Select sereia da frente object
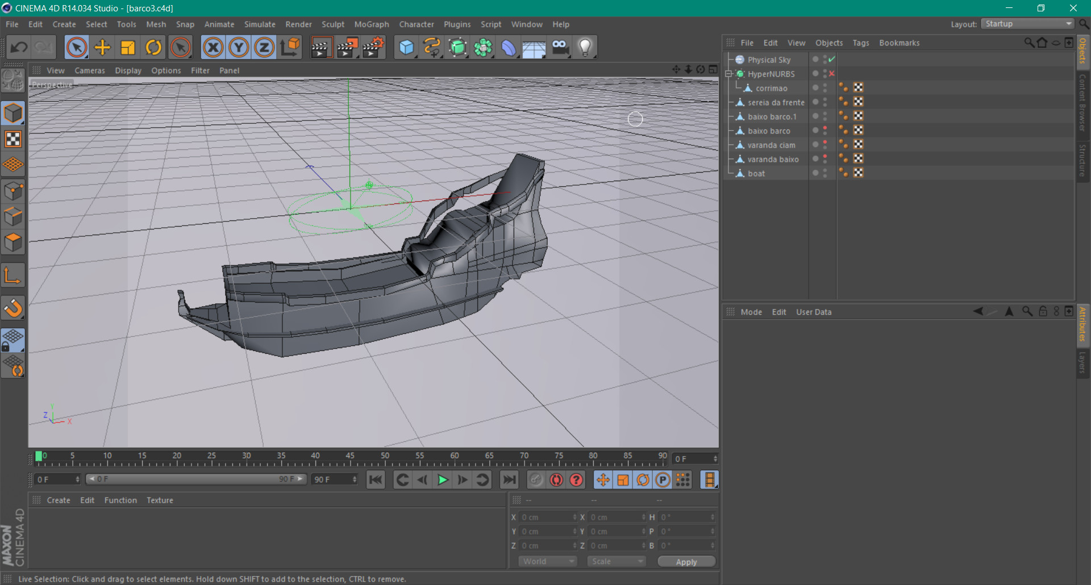Image resolution: width=1091 pixels, height=585 pixels. click(x=776, y=102)
